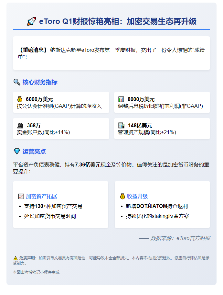Click the money bag icon next to 6000万美元

click(x=20, y=99)
